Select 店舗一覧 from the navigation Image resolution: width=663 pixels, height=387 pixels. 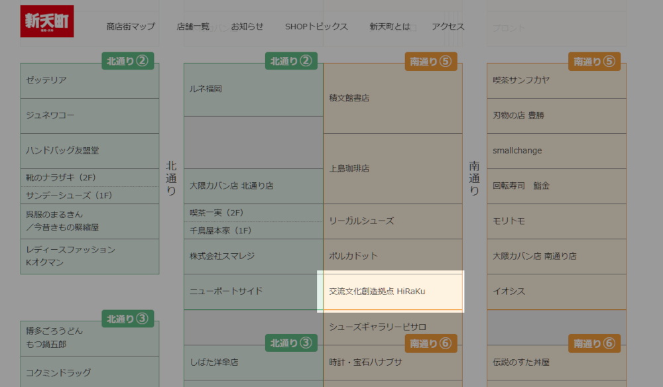point(193,27)
